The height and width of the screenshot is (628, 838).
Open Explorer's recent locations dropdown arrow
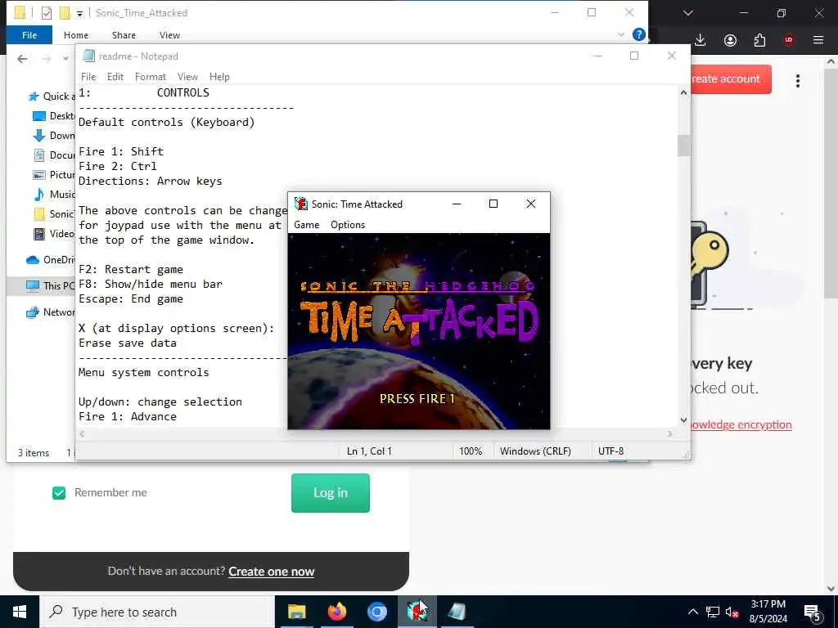(x=65, y=59)
